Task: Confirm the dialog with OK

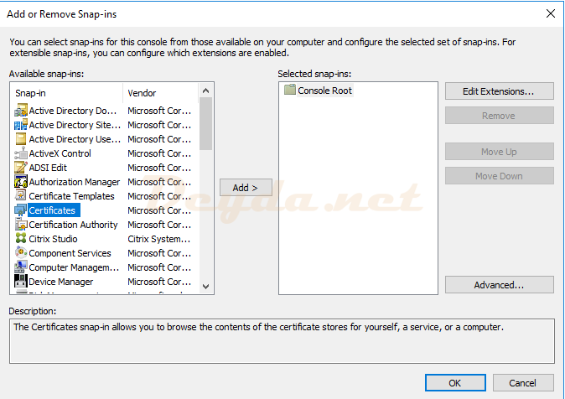Action: (454, 382)
